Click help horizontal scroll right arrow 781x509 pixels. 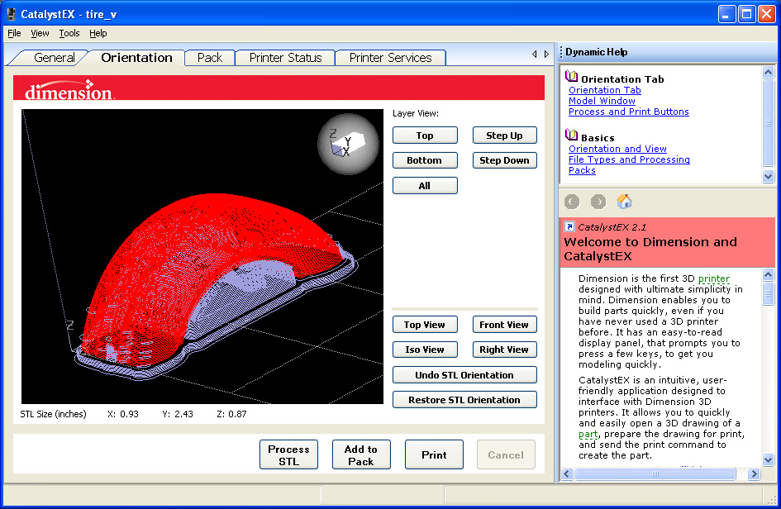coord(754,473)
